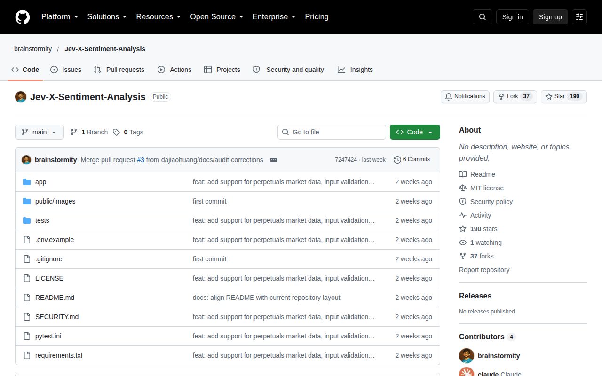Switch branch using the main dropdown
The width and height of the screenshot is (602, 376).
pos(40,132)
